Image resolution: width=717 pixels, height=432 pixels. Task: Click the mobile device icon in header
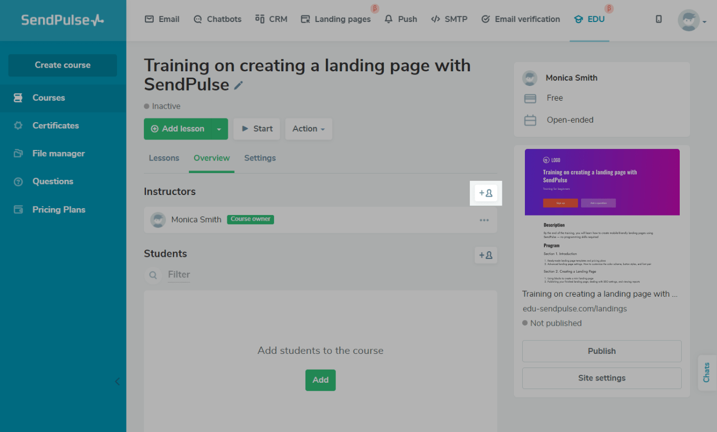point(659,19)
